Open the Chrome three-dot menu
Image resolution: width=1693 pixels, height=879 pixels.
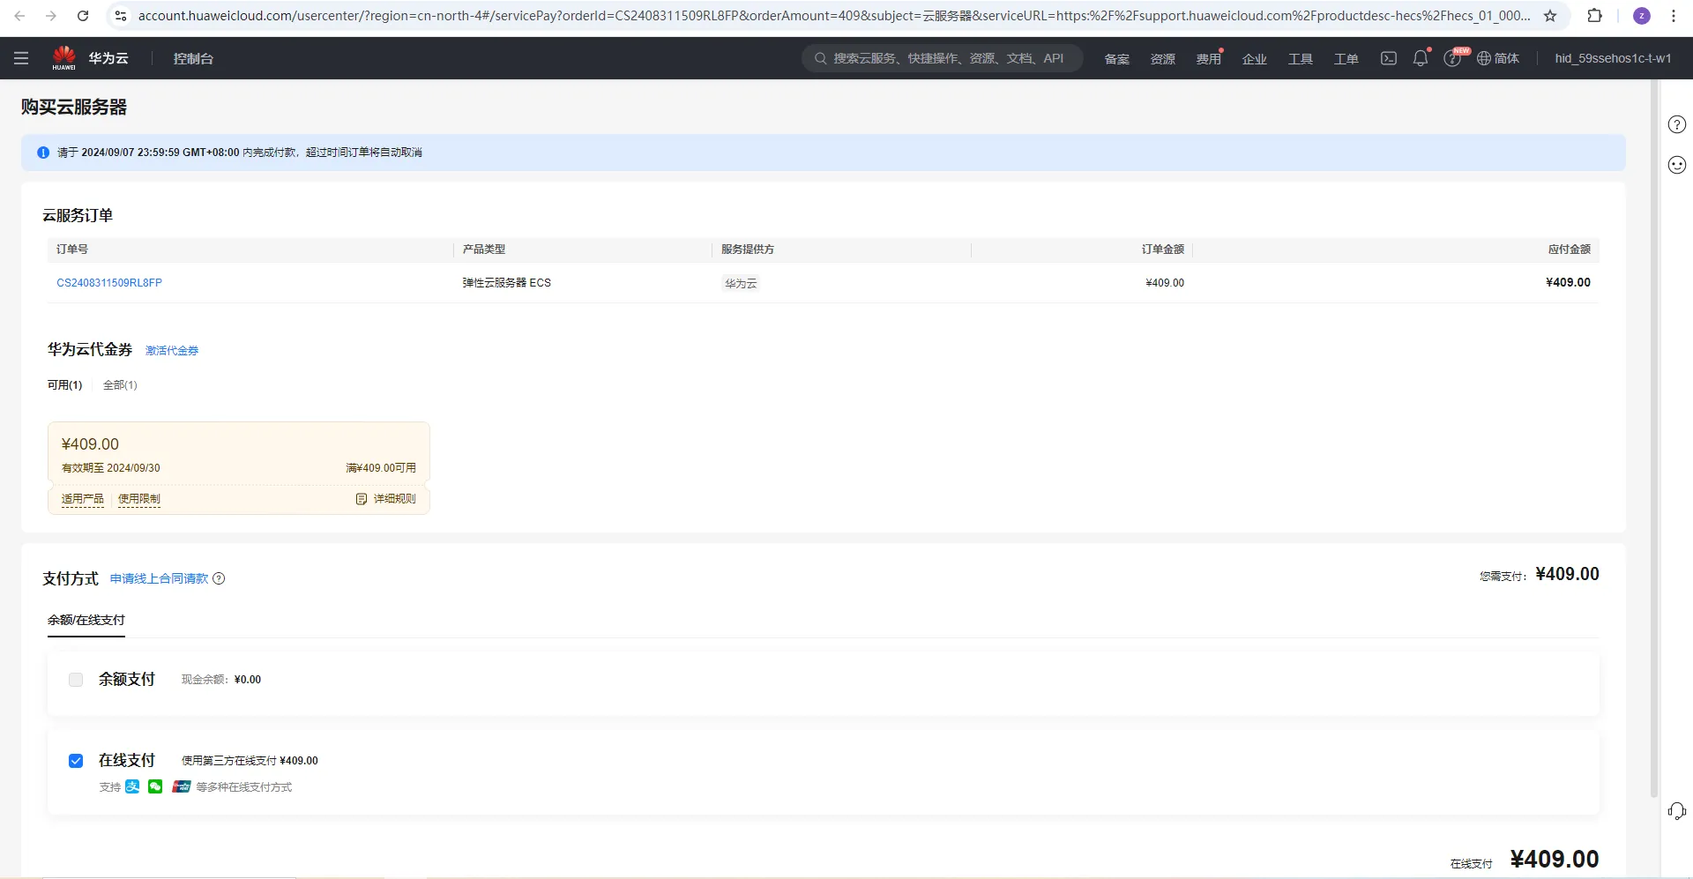[x=1674, y=16]
